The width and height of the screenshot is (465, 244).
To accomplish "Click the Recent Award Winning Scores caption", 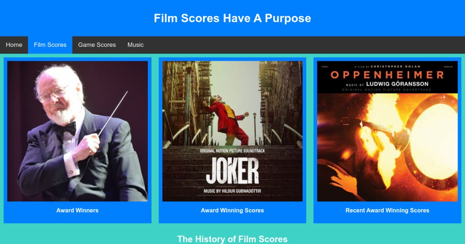I will click(387, 210).
